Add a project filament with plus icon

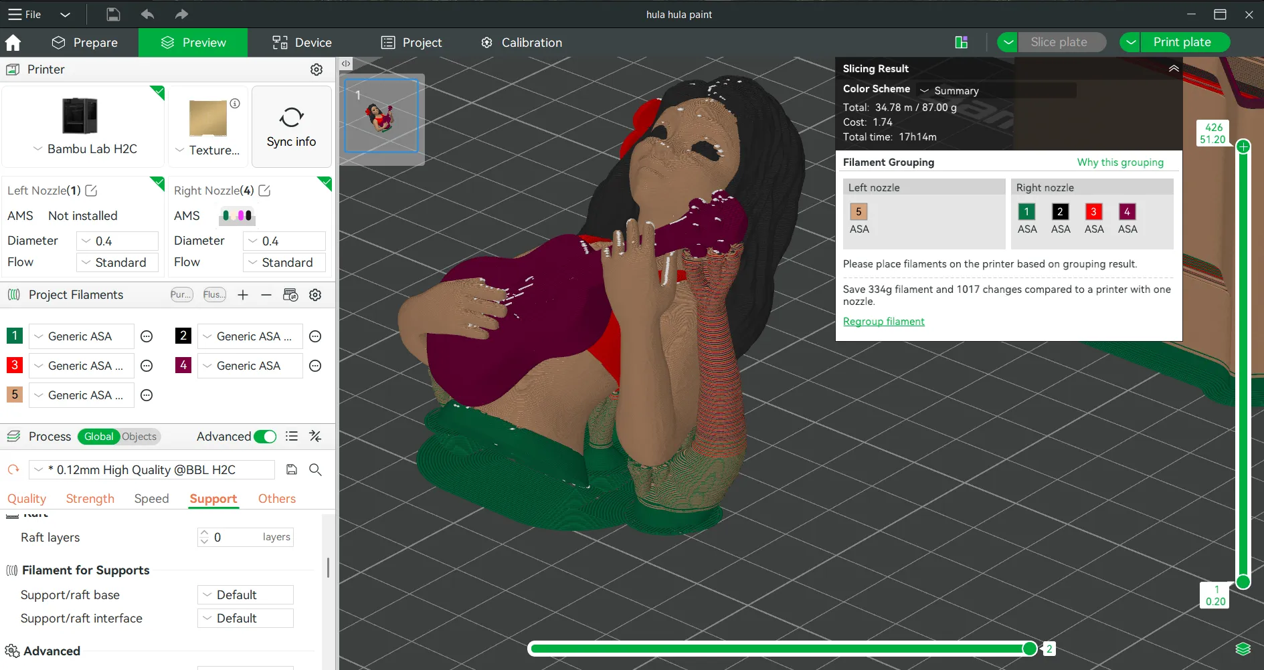(243, 295)
